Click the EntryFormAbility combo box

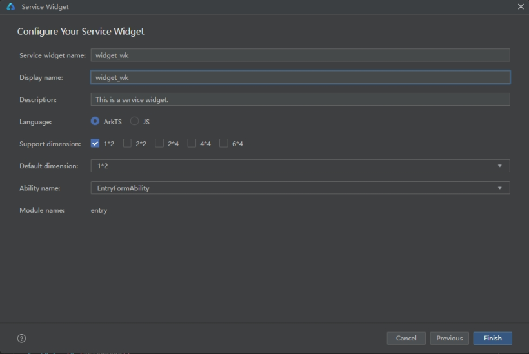click(300, 188)
